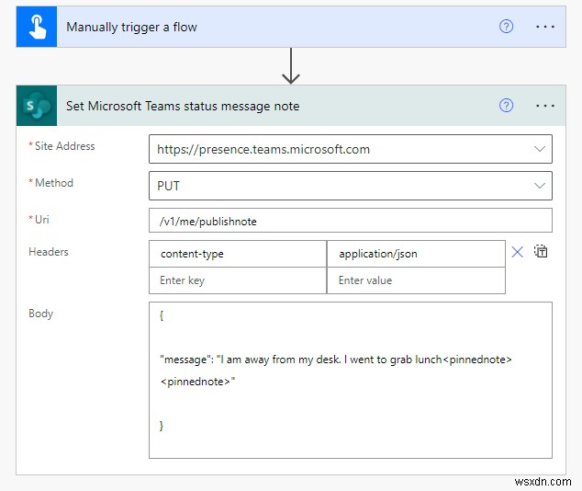The width and height of the screenshot is (582, 491).
Task: Click inside the Body JSON text area
Action: coord(351,380)
